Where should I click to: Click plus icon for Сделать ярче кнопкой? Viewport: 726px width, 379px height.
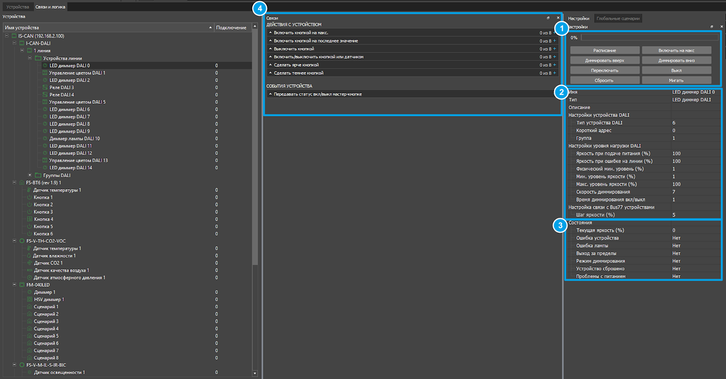[x=554, y=65]
